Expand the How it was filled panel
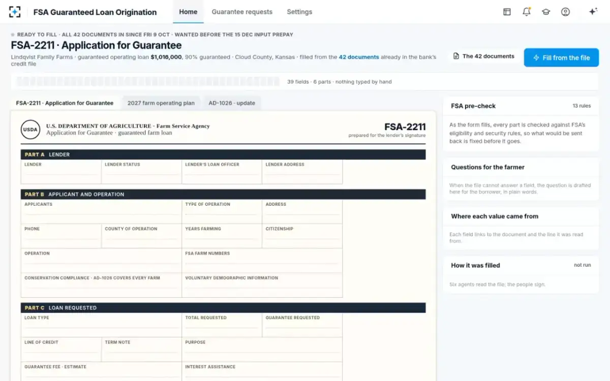Viewport: 610px width, 381px height. pyautogui.click(x=521, y=265)
